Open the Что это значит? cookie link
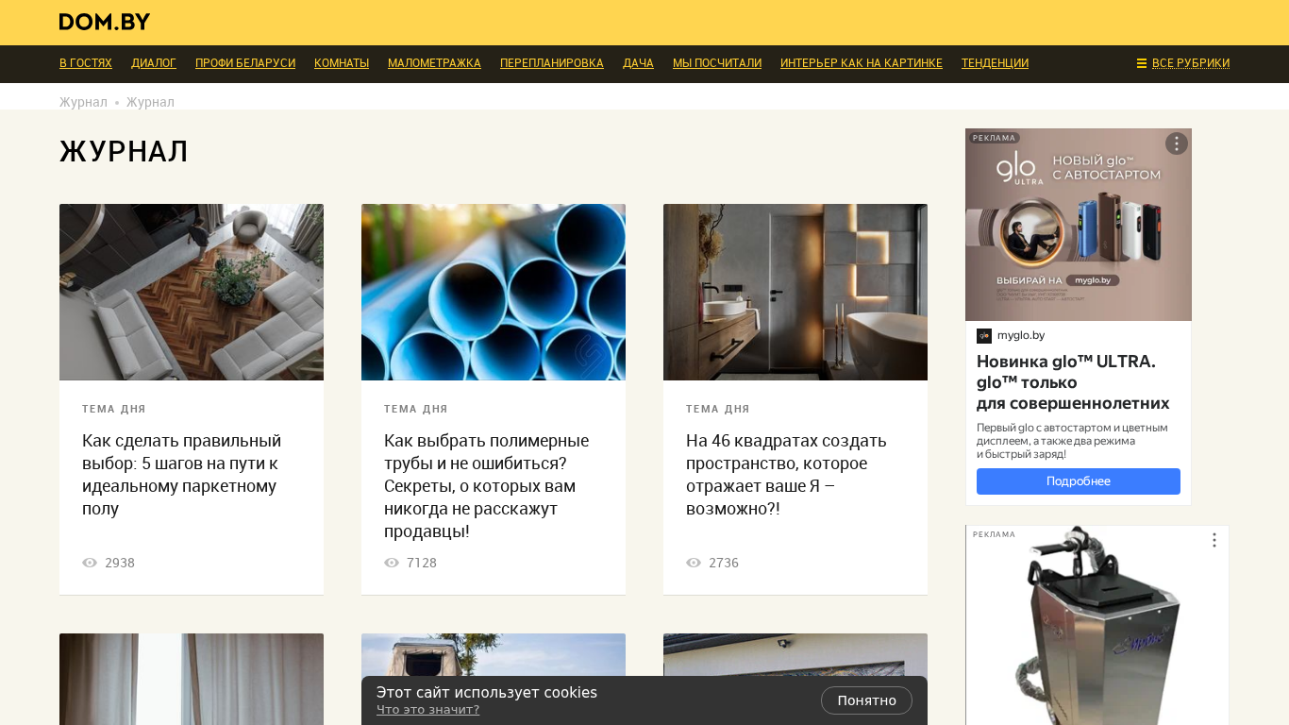The image size is (1289, 725). tap(427, 710)
